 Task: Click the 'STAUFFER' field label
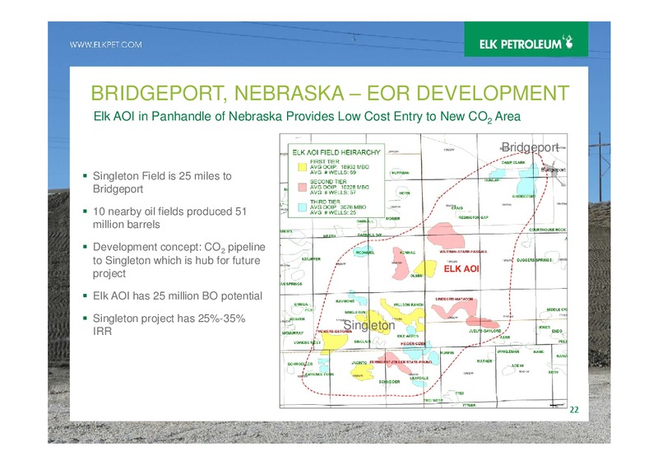tap(311, 258)
